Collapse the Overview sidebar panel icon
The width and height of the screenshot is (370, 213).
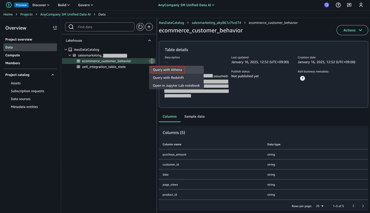[x=55, y=28]
